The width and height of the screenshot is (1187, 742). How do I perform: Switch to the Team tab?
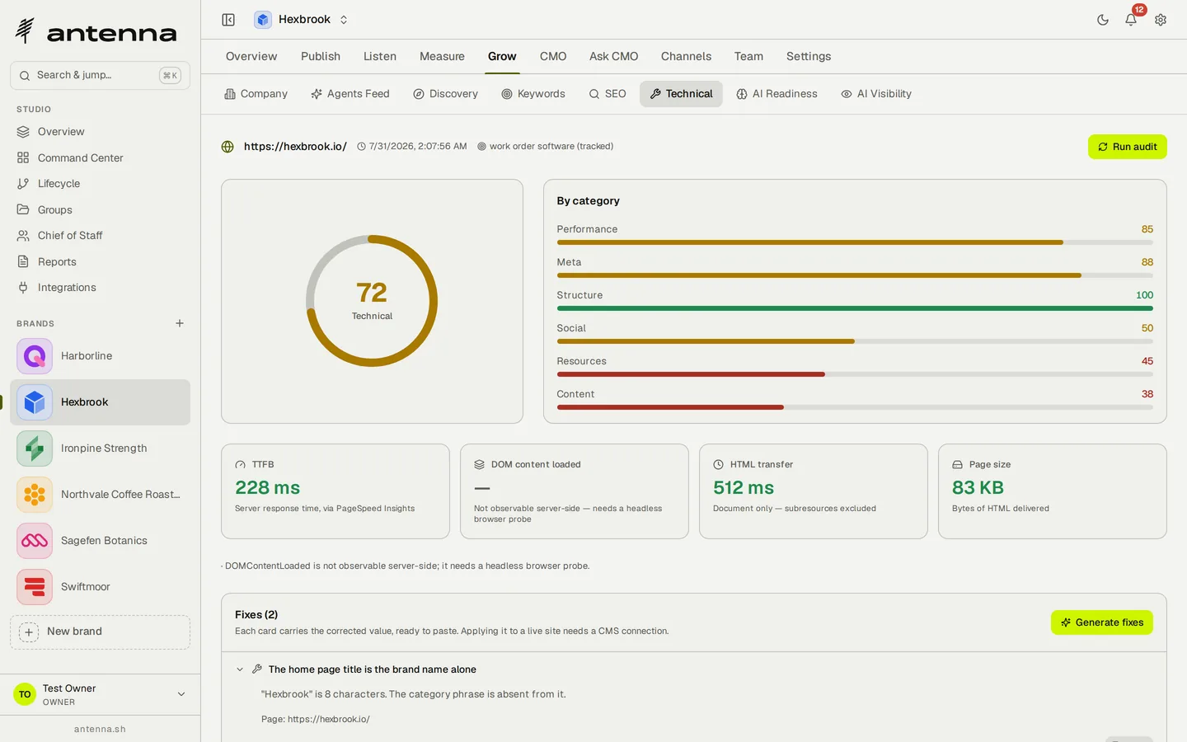pos(748,56)
